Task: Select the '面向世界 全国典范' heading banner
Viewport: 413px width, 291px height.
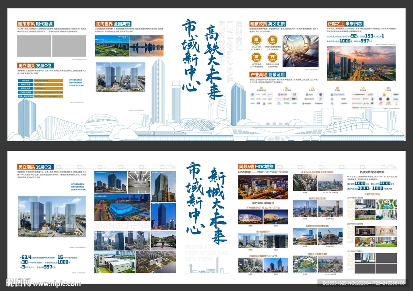Action: [113, 24]
